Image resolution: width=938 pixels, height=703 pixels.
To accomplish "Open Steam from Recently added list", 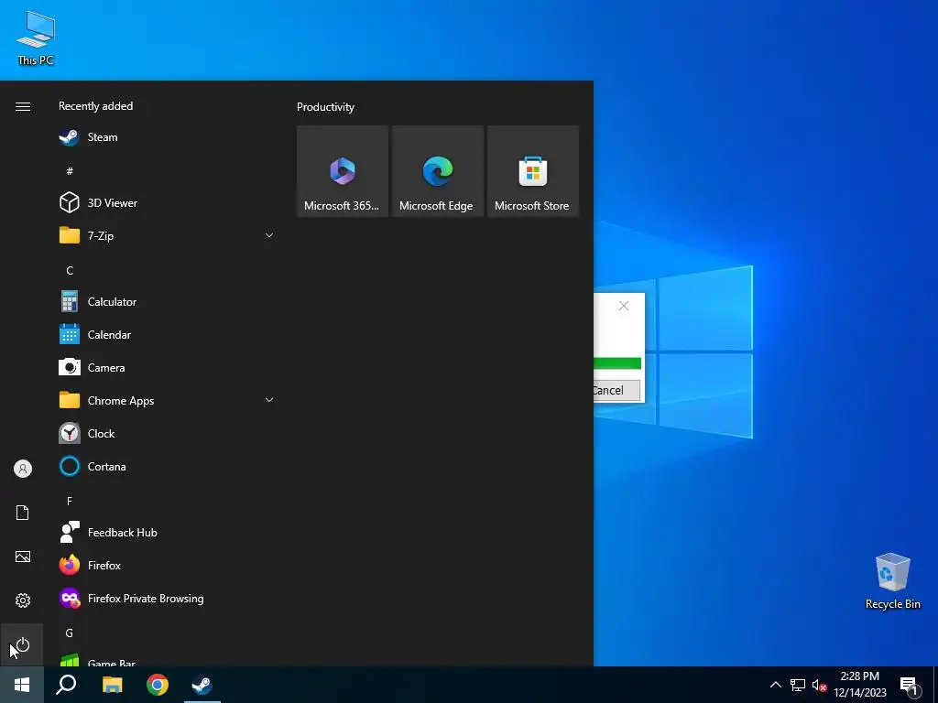I will tap(167, 137).
